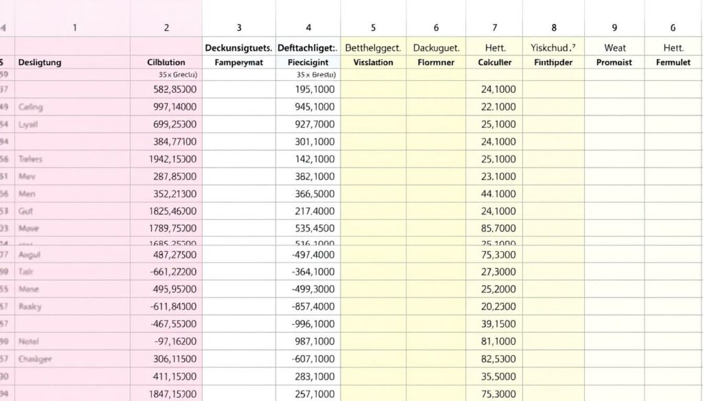Click the value 535,4500
This screenshot has width=703, height=401.
coord(314,228)
